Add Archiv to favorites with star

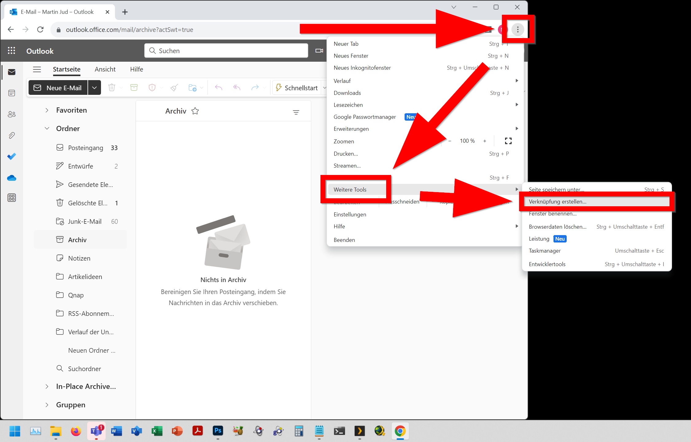pos(195,111)
